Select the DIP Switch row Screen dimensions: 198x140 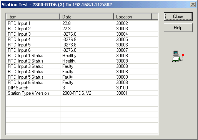[82, 88]
